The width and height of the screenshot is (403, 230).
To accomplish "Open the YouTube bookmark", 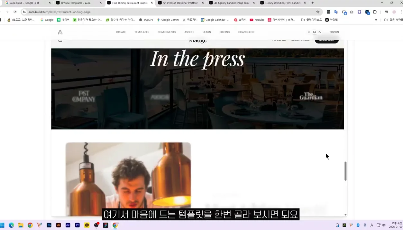I will point(257,20).
